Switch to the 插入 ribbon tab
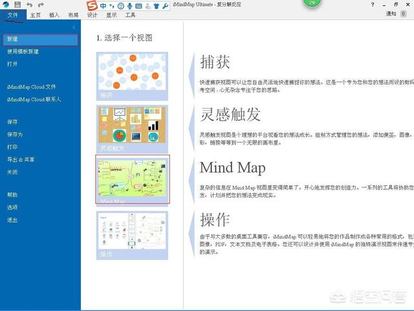Screen dimensions: 414x311 [54, 14]
